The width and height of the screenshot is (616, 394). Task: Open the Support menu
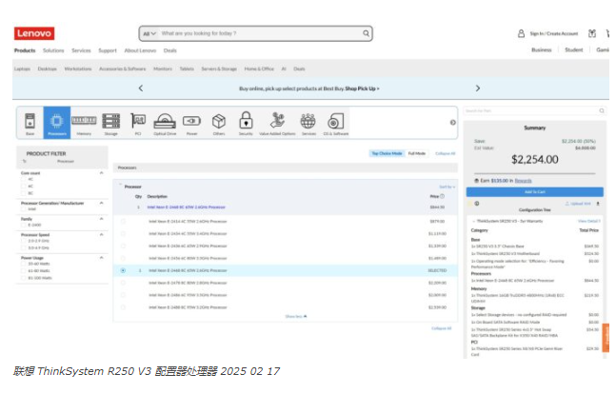coord(108,50)
